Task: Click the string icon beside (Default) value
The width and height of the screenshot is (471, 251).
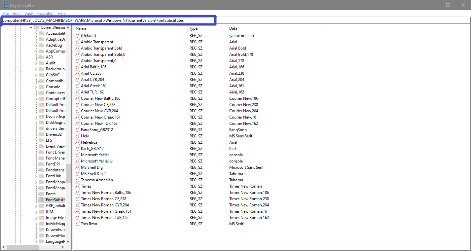Action: pos(78,35)
